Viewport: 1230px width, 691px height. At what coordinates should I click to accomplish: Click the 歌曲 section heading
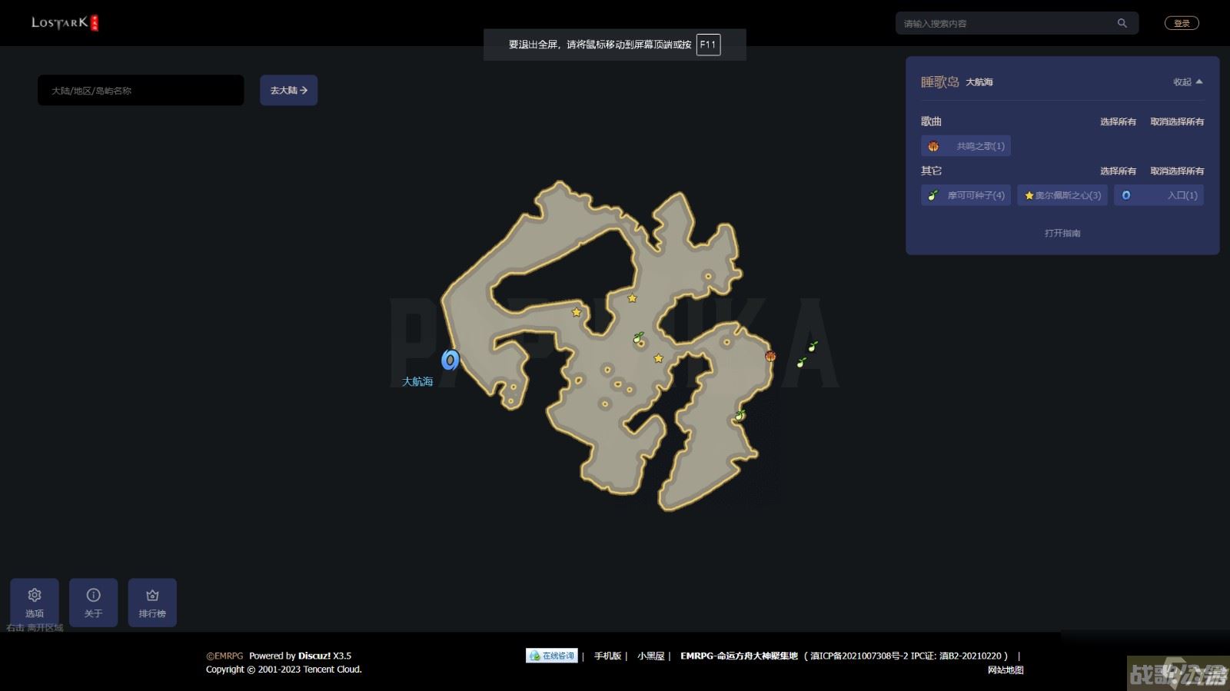click(931, 121)
